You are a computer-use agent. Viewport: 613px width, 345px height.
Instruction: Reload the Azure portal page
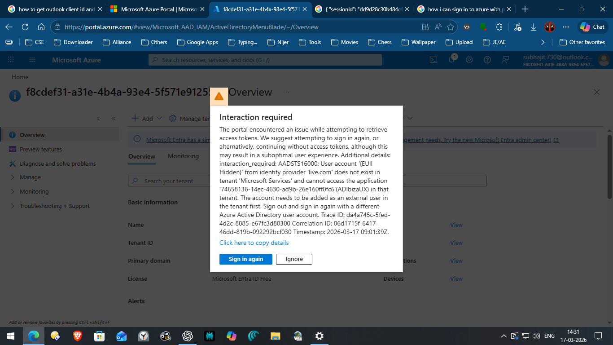(x=25, y=27)
